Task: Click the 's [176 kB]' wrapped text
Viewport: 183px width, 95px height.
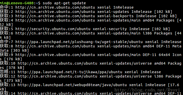Action: click(x=11, y=59)
